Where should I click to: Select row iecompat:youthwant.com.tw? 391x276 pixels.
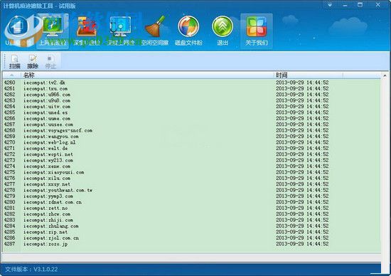(x=191, y=191)
